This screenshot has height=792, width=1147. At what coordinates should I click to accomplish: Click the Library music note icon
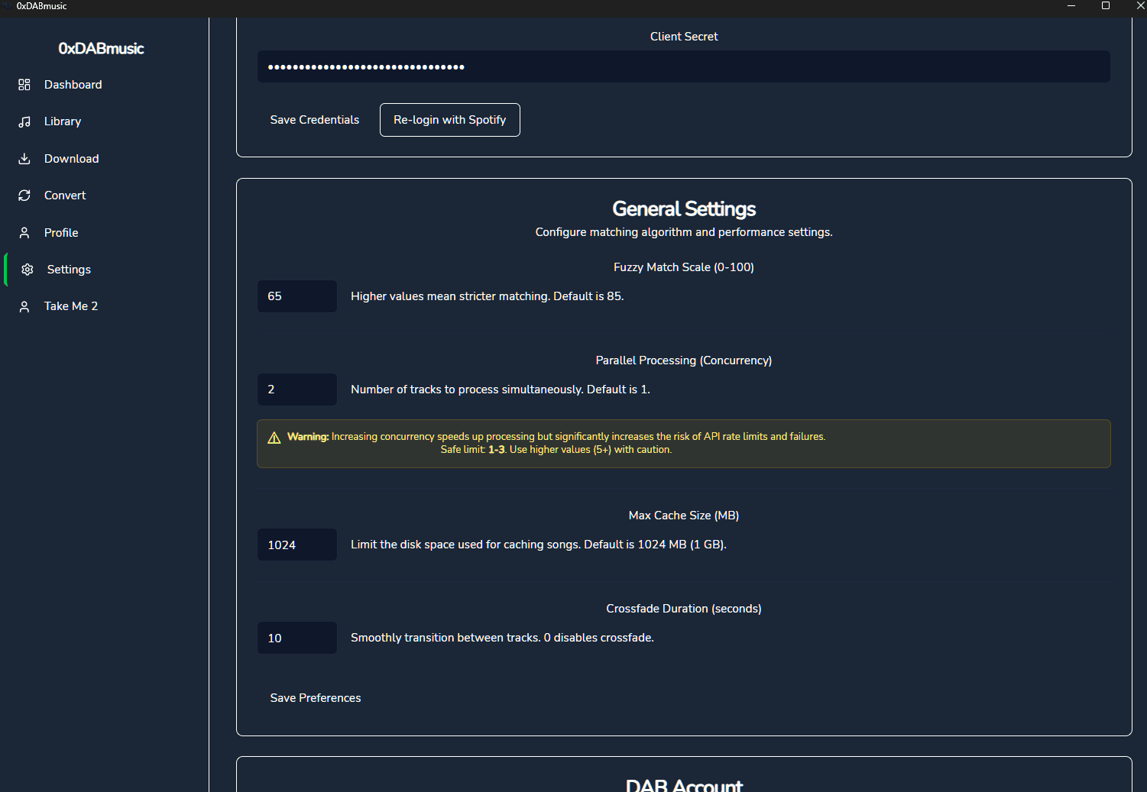[24, 121]
